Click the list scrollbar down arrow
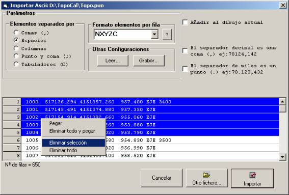The image size is (289, 195). (282, 157)
